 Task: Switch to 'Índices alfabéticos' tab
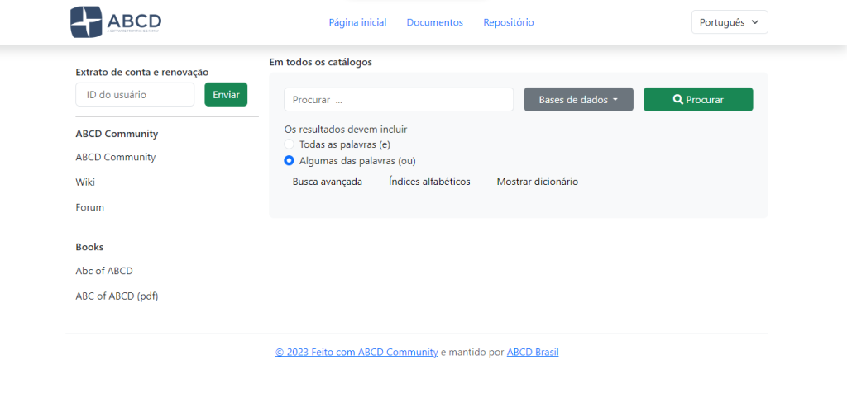click(x=429, y=182)
